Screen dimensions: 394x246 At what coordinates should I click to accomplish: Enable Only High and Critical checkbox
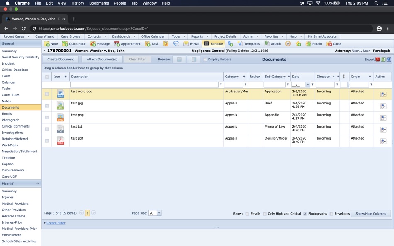[265, 214]
